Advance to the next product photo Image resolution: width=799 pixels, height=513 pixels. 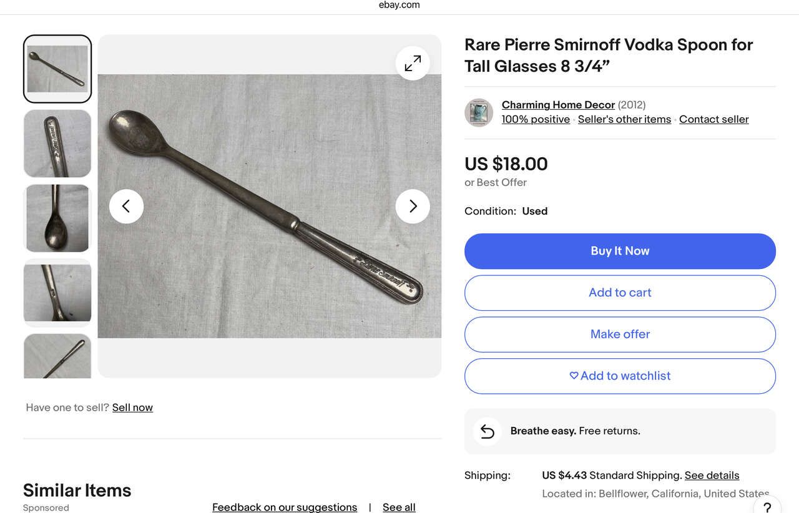tap(413, 206)
